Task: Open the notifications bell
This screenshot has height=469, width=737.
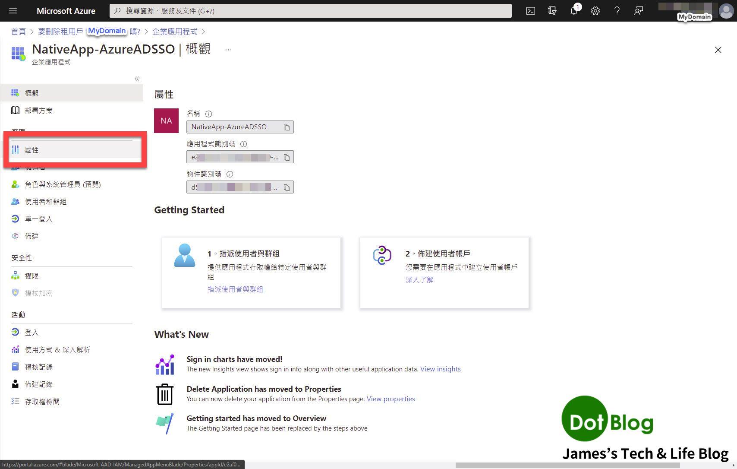Action: click(574, 11)
